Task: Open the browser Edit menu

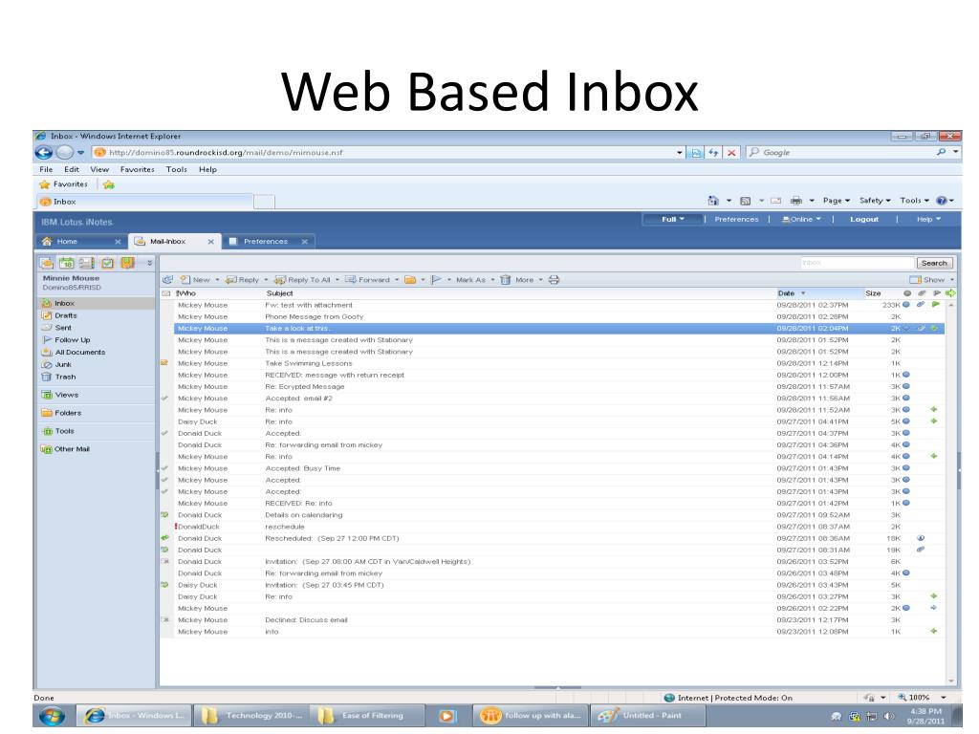Action: (x=72, y=169)
